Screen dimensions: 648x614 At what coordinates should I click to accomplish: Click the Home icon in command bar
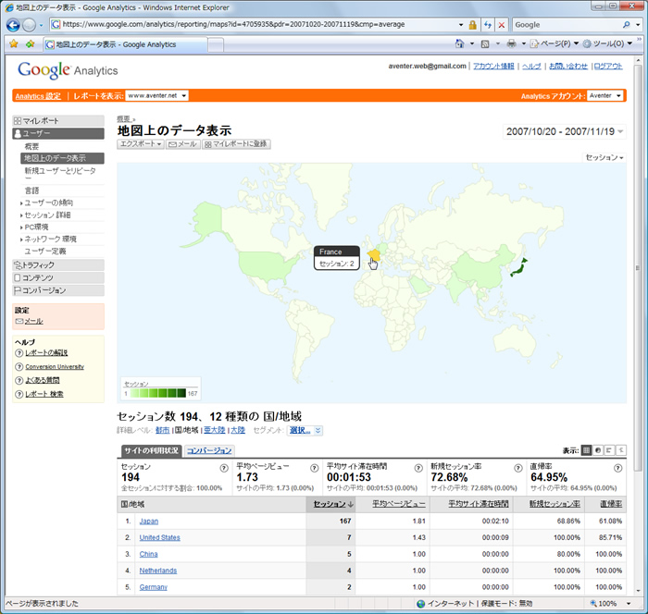[x=459, y=43]
